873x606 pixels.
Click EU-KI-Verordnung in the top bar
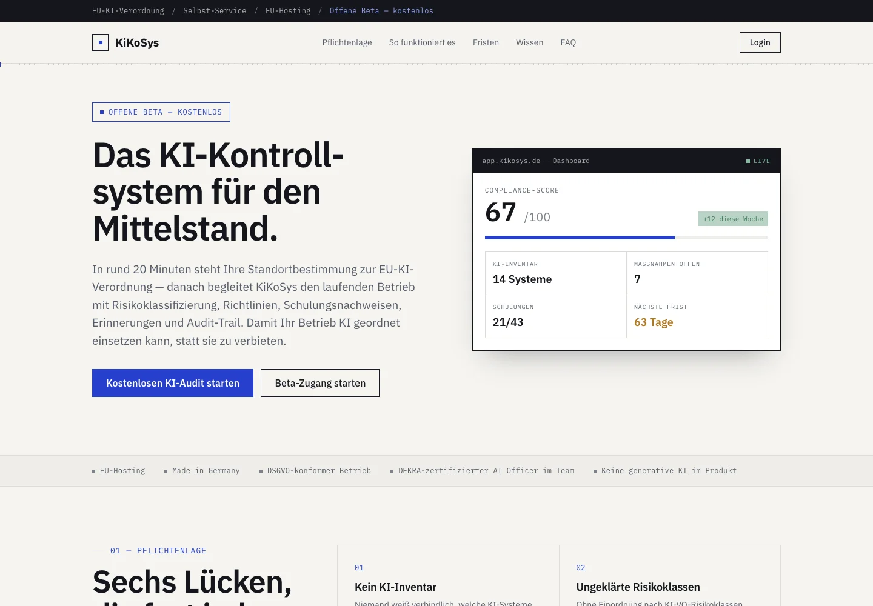[x=128, y=11]
